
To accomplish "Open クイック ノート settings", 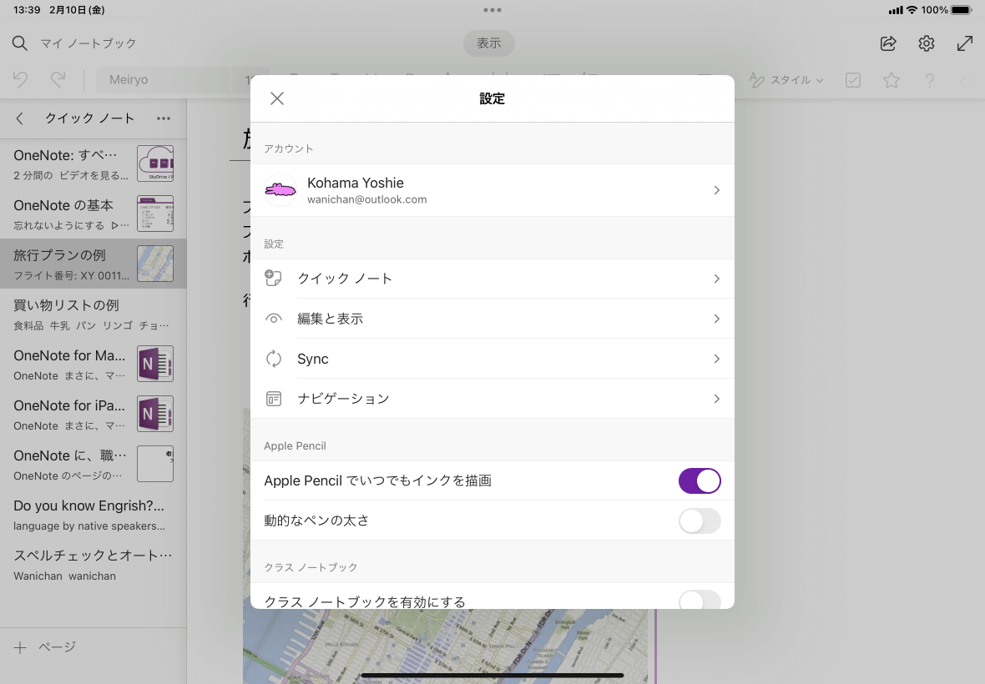I will point(492,279).
